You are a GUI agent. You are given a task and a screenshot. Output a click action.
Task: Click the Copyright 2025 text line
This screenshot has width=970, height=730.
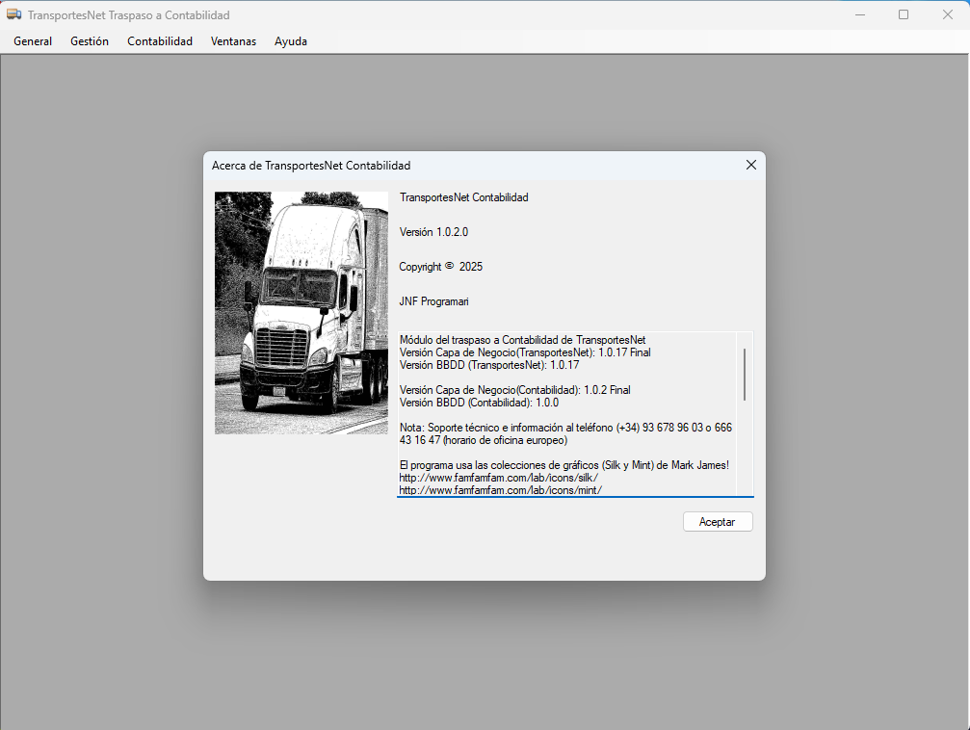(x=440, y=266)
